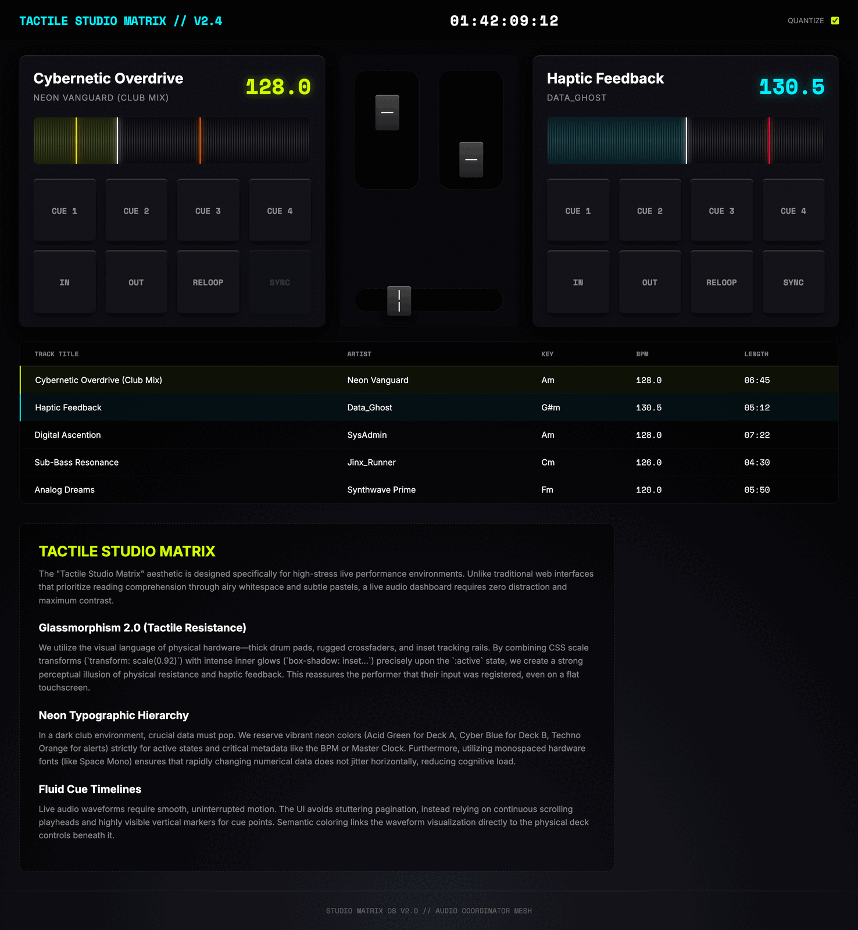Click the right channel volume fader handle

pos(471,159)
